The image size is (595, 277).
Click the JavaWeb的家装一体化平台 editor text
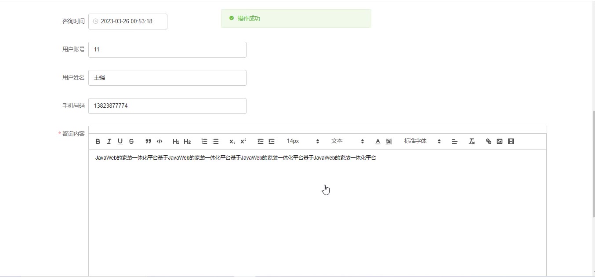(x=236, y=158)
